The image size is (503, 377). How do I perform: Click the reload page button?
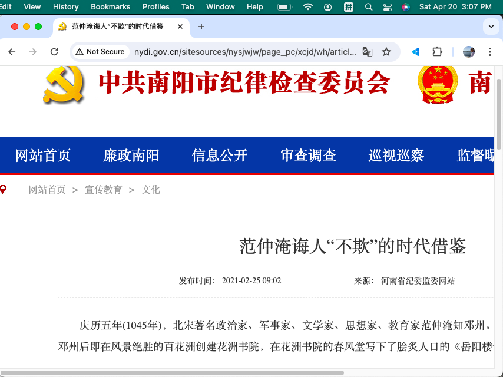point(54,52)
